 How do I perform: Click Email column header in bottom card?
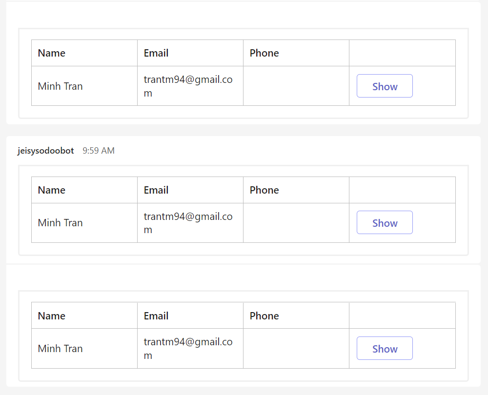coord(156,316)
